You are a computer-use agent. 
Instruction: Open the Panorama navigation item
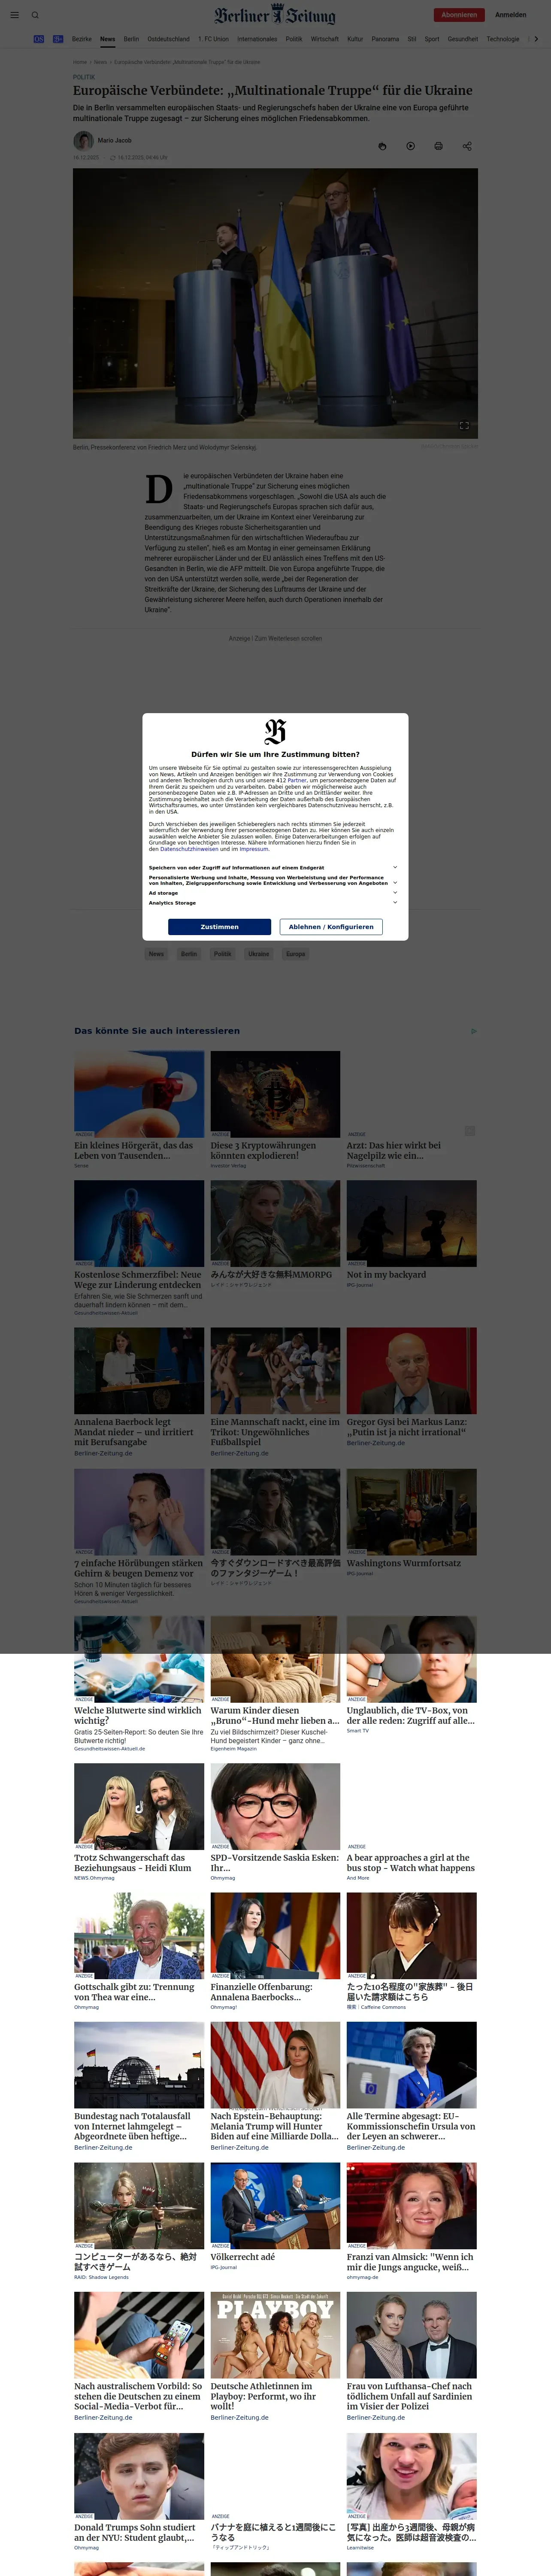click(x=385, y=39)
